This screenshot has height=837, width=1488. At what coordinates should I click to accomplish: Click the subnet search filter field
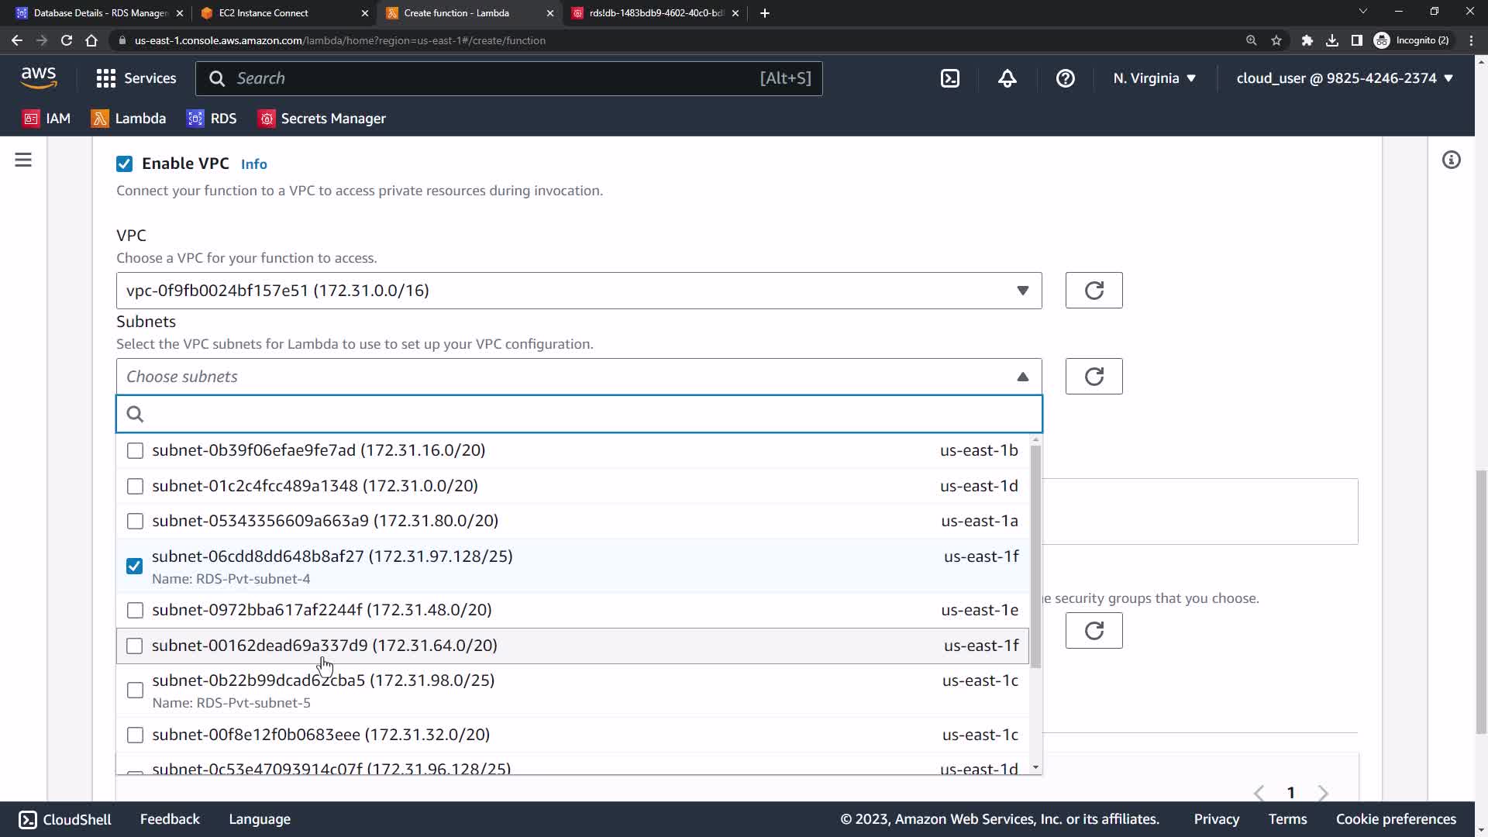(589, 414)
